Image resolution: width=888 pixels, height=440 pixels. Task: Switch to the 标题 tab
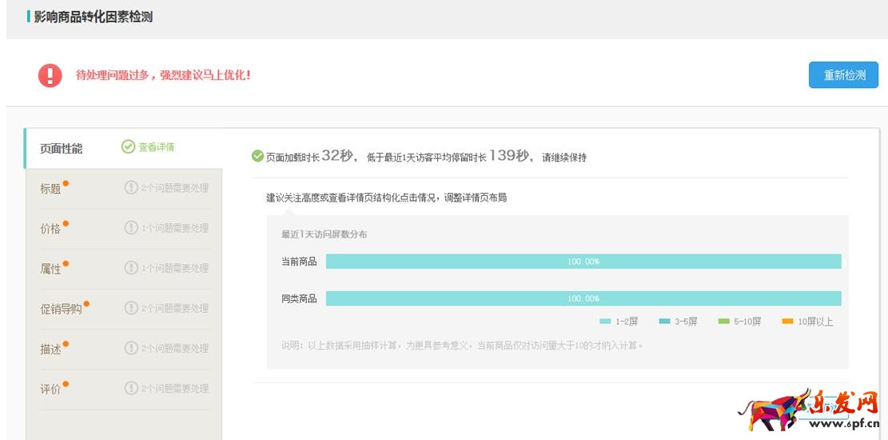[51, 189]
